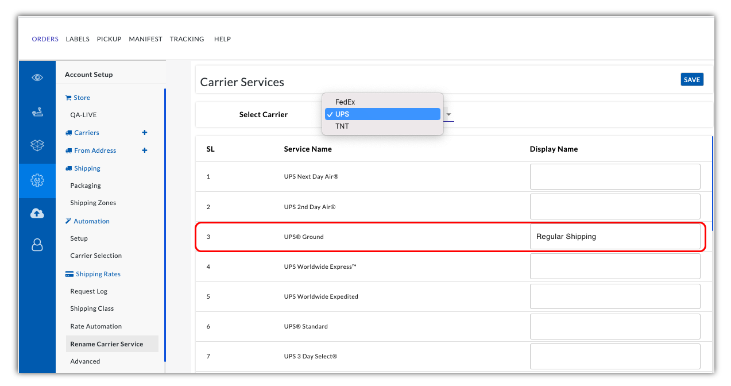
Task: Open Shipping Class settings
Action: coord(92,308)
